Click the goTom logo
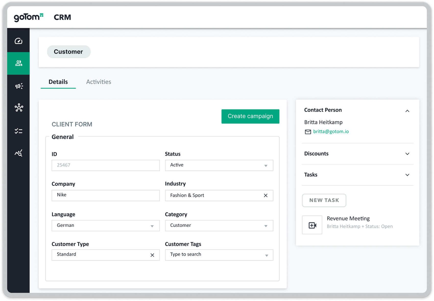 tap(28, 17)
